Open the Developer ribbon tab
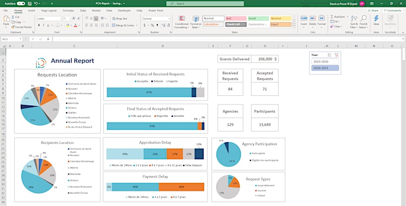Image resolution: width=406 pixels, height=206 pixels. pyautogui.click(x=124, y=11)
